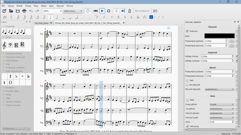Image resolution: width=241 pixels, height=135 pixels.
Task: Apply flat accidental from the note toolbar
Action: pos(132,17)
